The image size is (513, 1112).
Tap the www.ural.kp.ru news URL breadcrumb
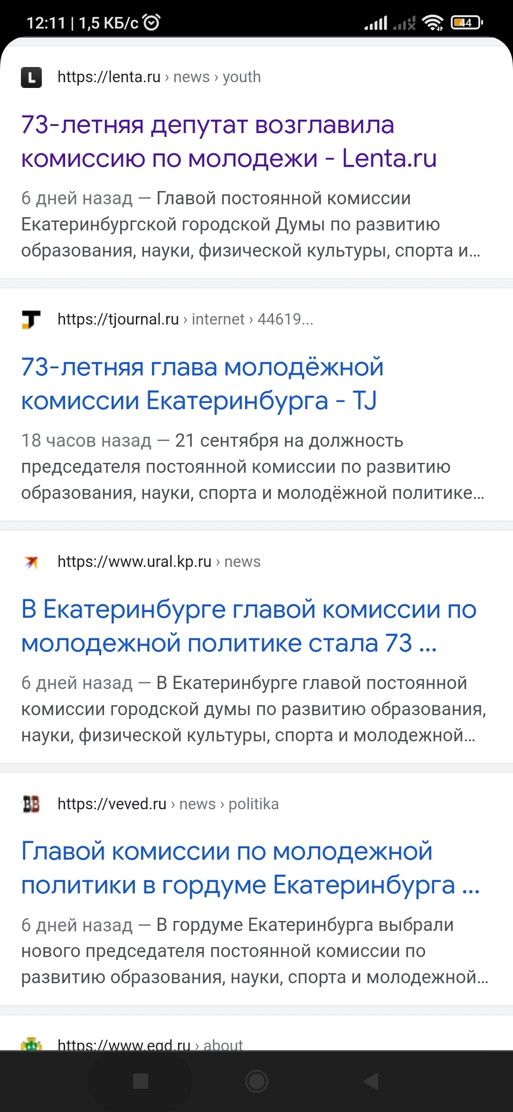tap(159, 562)
